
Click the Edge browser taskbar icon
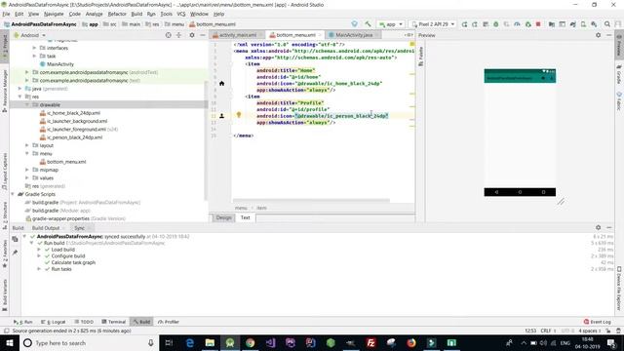coord(189,342)
